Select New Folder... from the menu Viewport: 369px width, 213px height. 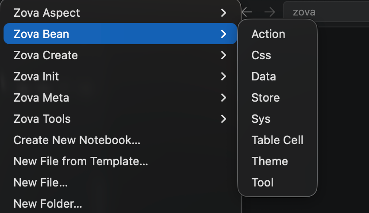pyautogui.click(x=48, y=204)
